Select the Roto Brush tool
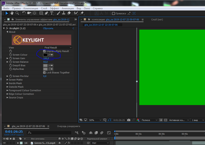This screenshot has width=205, height=145. click(x=76, y=13)
